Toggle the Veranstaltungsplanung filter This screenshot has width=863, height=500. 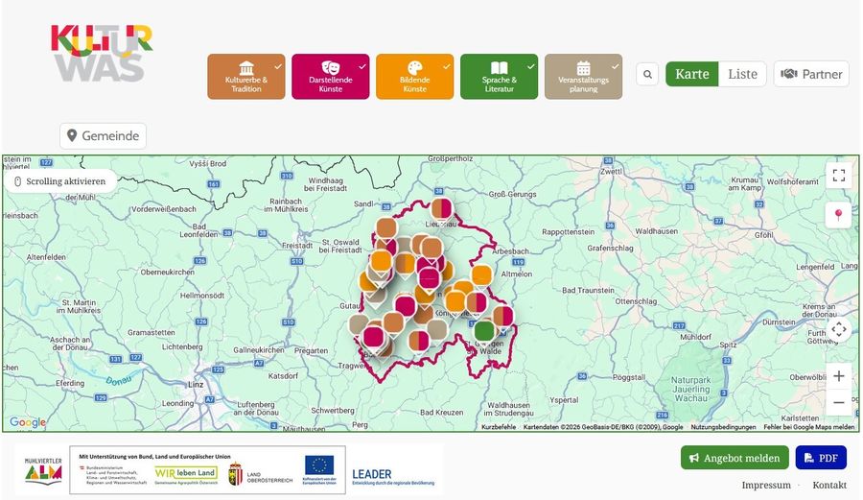click(583, 77)
